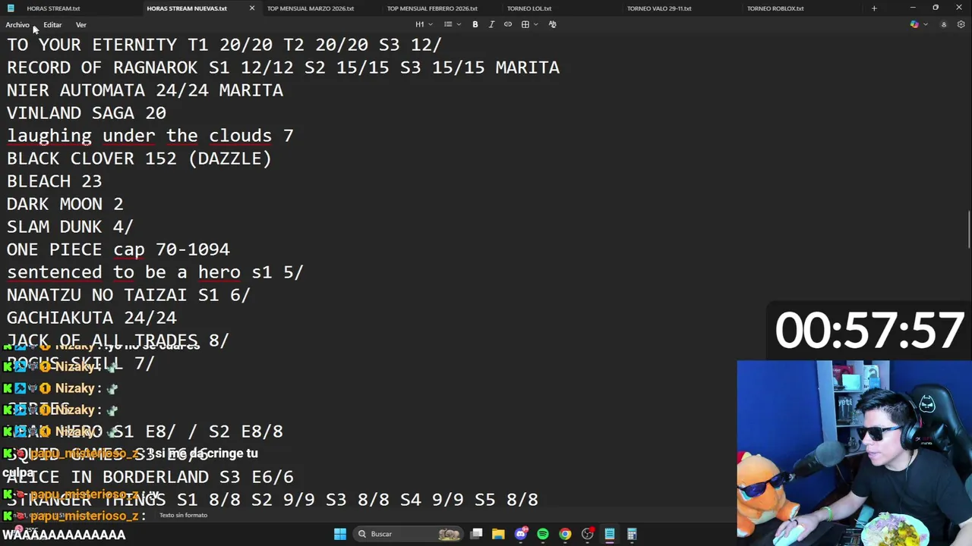Toggle italic formatting in Notepad toolbar
The height and width of the screenshot is (546, 972).
click(491, 24)
